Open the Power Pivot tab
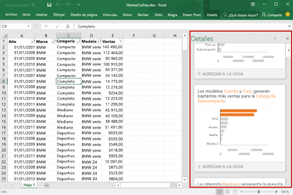The image size is (293, 195). tap(192, 15)
